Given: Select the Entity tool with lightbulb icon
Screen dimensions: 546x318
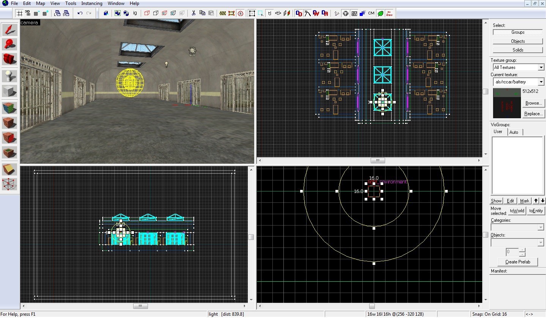Looking at the screenshot, I should (x=10, y=76).
